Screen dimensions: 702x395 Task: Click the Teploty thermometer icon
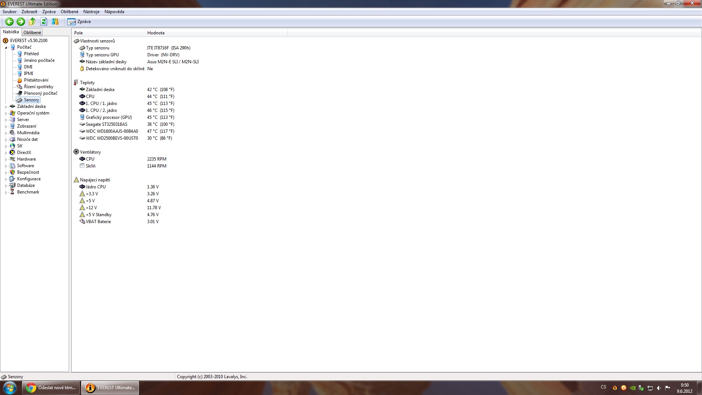click(x=76, y=83)
